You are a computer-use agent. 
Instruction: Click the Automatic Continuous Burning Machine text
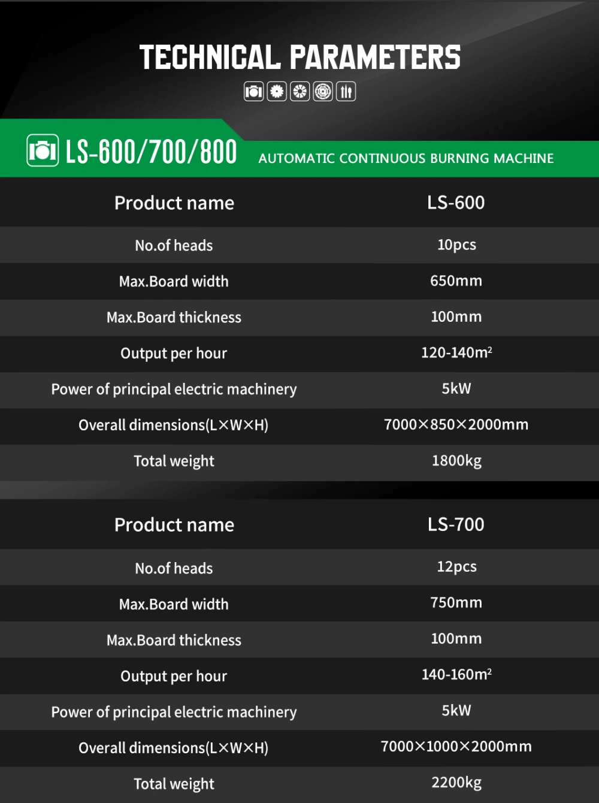point(406,158)
